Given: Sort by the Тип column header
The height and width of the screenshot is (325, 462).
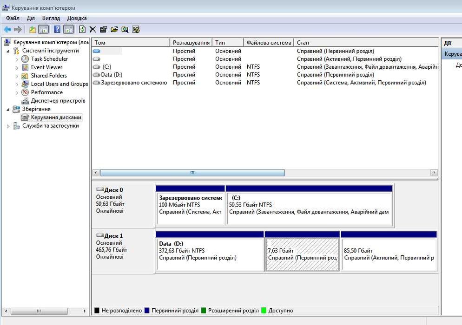Looking at the screenshot, I should coord(228,42).
